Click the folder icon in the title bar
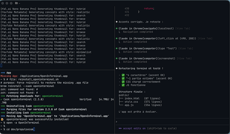This screenshot has width=230, height=134. pyautogui.click(x=16, y=3)
